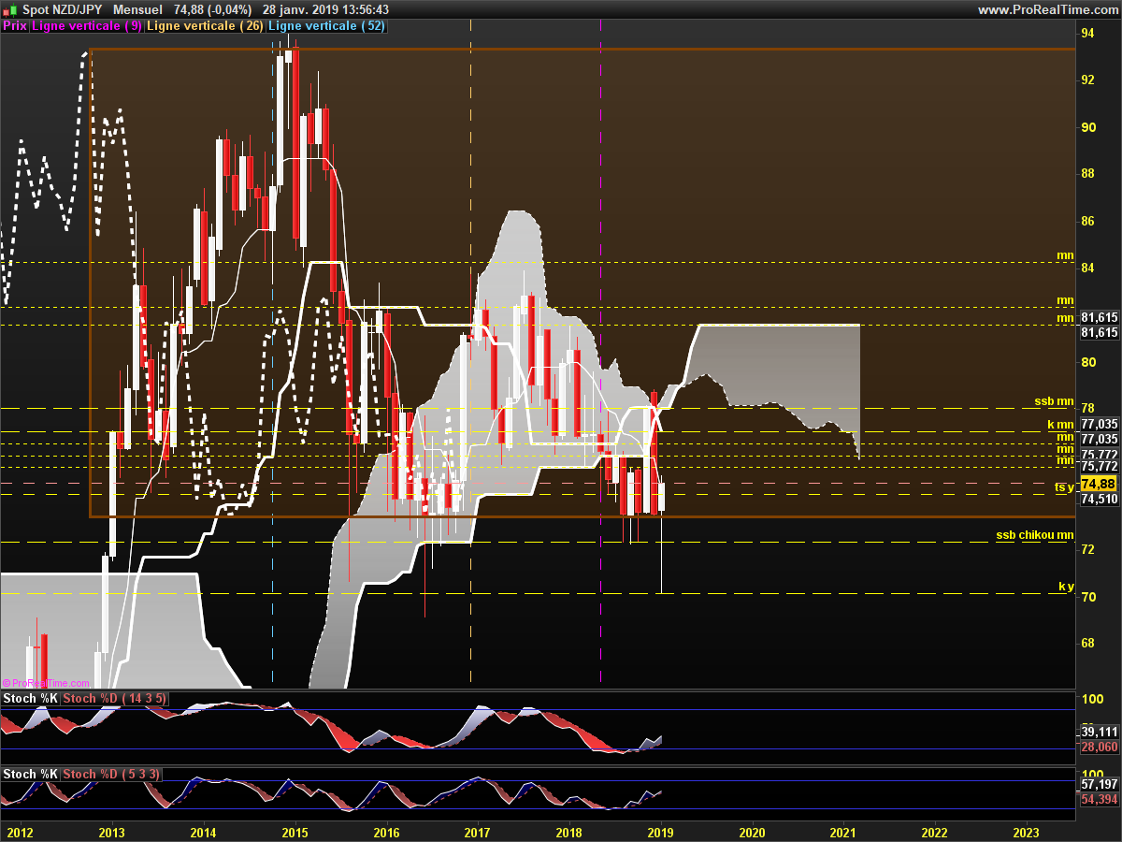The width and height of the screenshot is (1122, 842).
Task: Click the 28,060 stochastic value tag
Action: 1100,747
